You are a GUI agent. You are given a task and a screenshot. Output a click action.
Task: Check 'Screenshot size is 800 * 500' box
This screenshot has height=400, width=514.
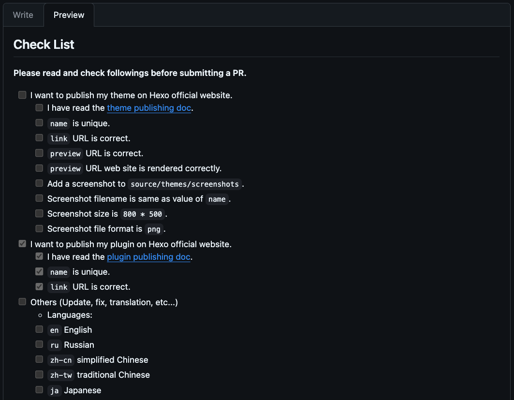tap(39, 213)
